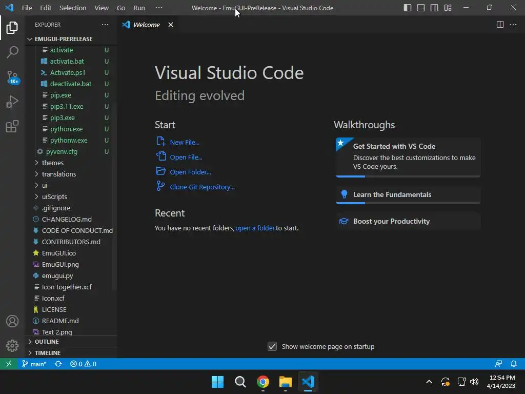The image size is (525, 394).
Task: Open the File menu
Action: coord(27,8)
